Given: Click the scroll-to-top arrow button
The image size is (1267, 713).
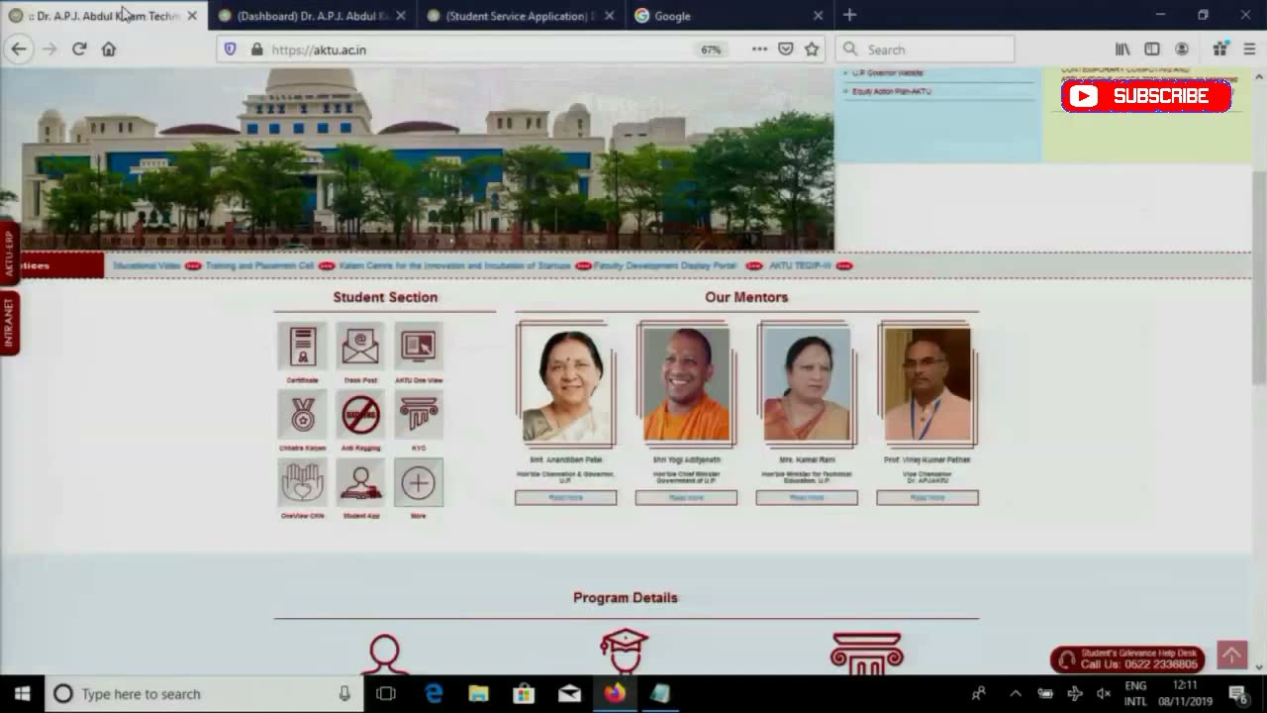Looking at the screenshot, I should pos(1231,655).
